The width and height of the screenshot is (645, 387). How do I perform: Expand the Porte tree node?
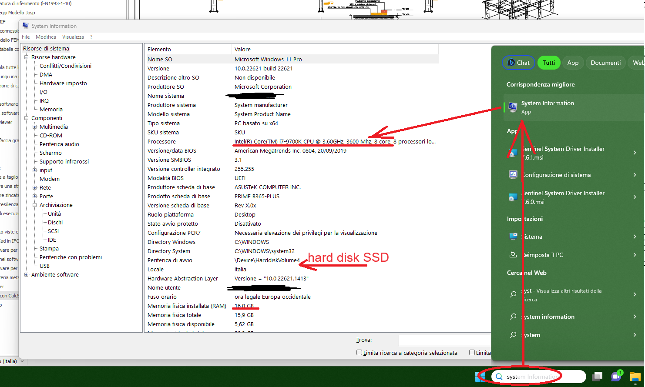[35, 197]
